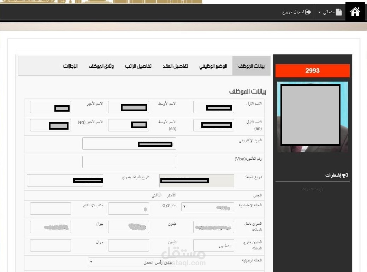The width and height of the screenshot is (367, 272).
Task: Click the رقم التأشيرة (Visa) input field
Action: pyautogui.click(x=129, y=162)
